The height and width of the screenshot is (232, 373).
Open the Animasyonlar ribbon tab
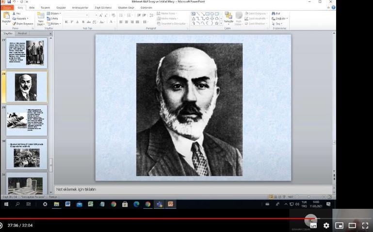coord(80,8)
